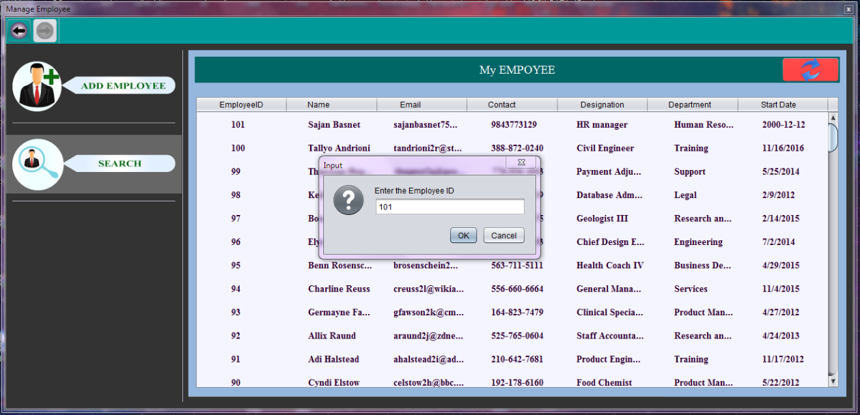Click department Engineering
860x415 pixels.
698,242
